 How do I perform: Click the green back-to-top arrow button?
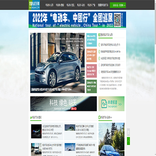coord(128,141)
